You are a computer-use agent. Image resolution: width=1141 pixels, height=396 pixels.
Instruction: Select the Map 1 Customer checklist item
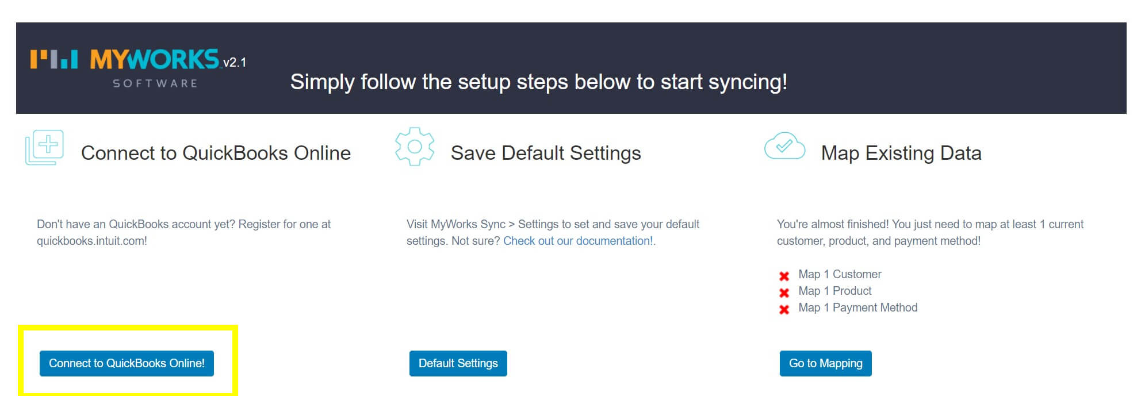tap(840, 274)
